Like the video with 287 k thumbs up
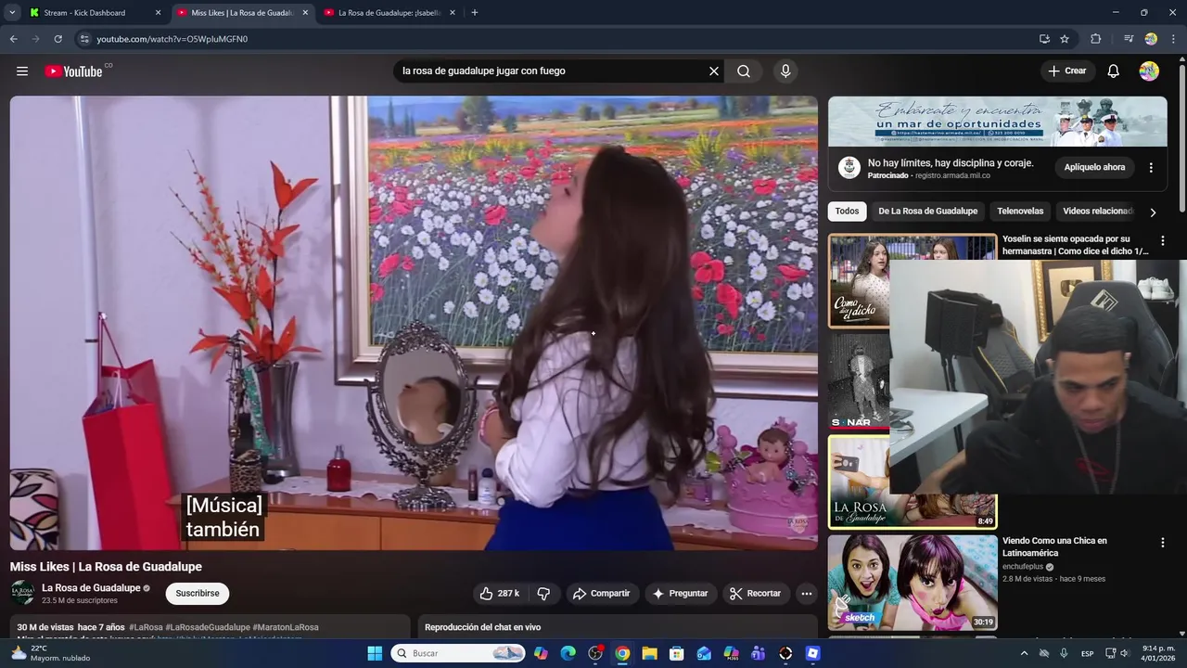 (499, 594)
